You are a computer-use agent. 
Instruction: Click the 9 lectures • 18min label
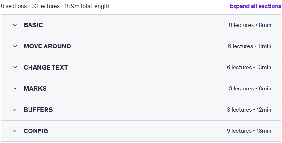point(249,131)
